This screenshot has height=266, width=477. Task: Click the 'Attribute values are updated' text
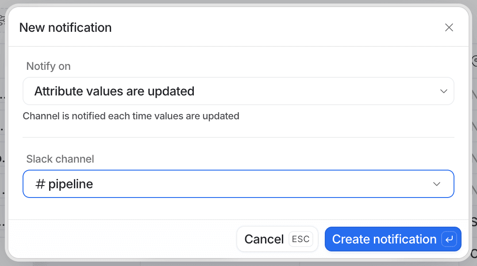point(114,91)
